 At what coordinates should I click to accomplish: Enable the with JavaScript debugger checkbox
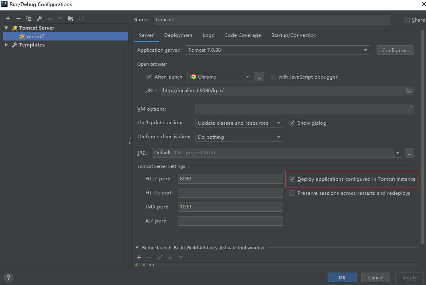pos(273,77)
